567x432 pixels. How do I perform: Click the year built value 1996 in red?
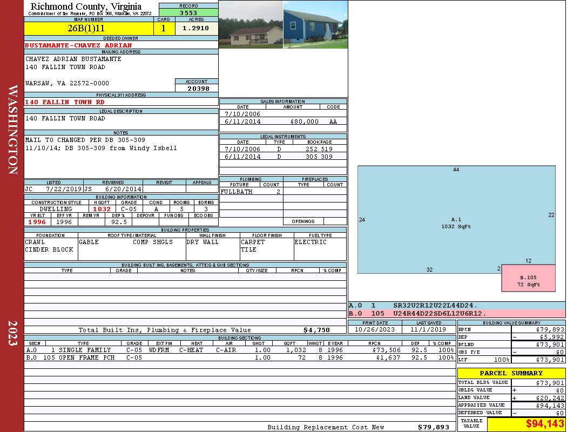[37, 222]
